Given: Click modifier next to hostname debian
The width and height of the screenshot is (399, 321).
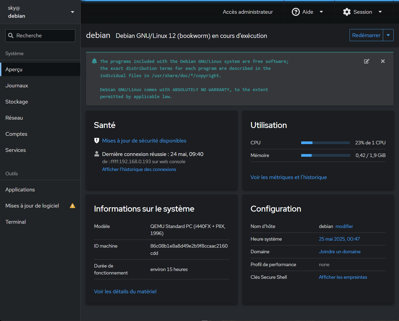Looking at the screenshot, I should [344, 226].
